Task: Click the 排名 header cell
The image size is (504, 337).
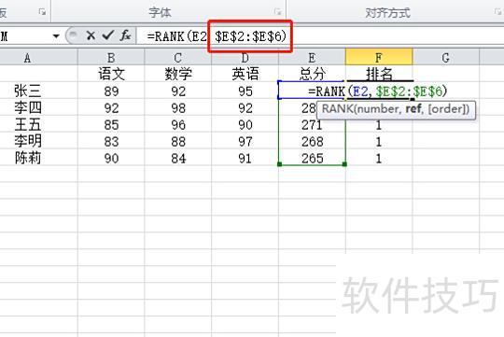Action: (x=379, y=74)
